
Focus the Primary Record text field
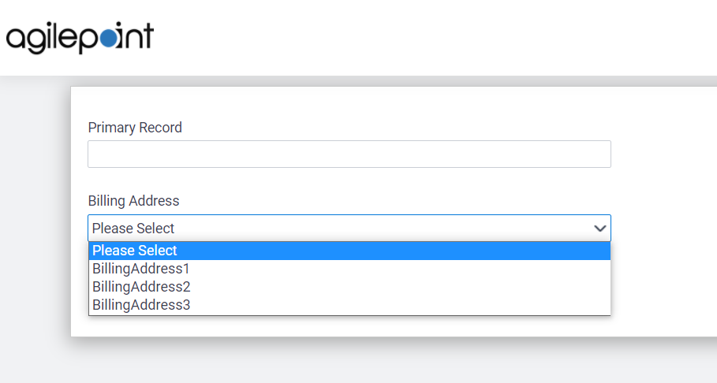pyautogui.click(x=349, y=154)
